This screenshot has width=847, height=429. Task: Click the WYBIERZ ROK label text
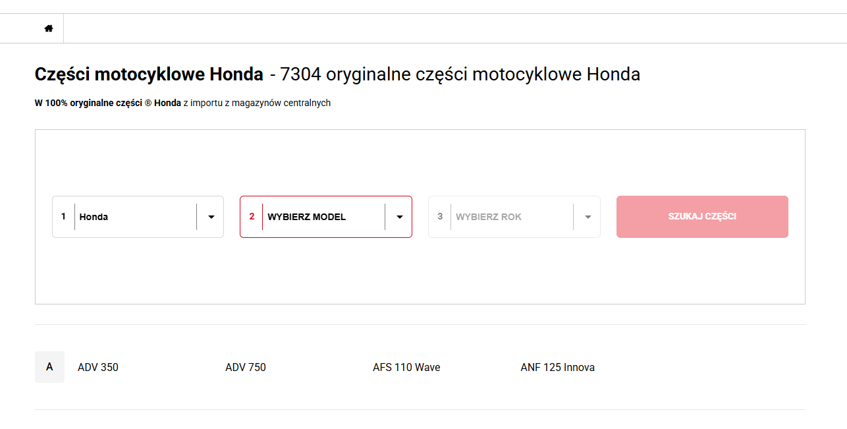click(489, 217)
